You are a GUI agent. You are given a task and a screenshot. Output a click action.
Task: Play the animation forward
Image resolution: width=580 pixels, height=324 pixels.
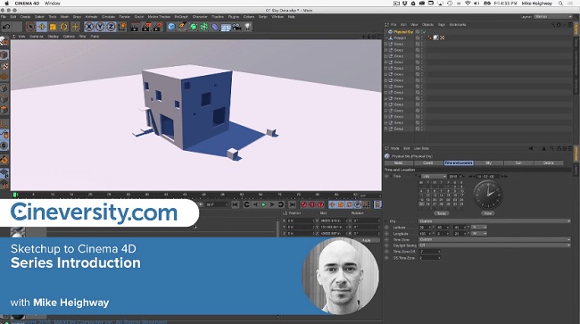coord(263,204)
